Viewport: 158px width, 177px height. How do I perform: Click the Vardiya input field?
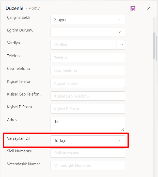(84, 45)
